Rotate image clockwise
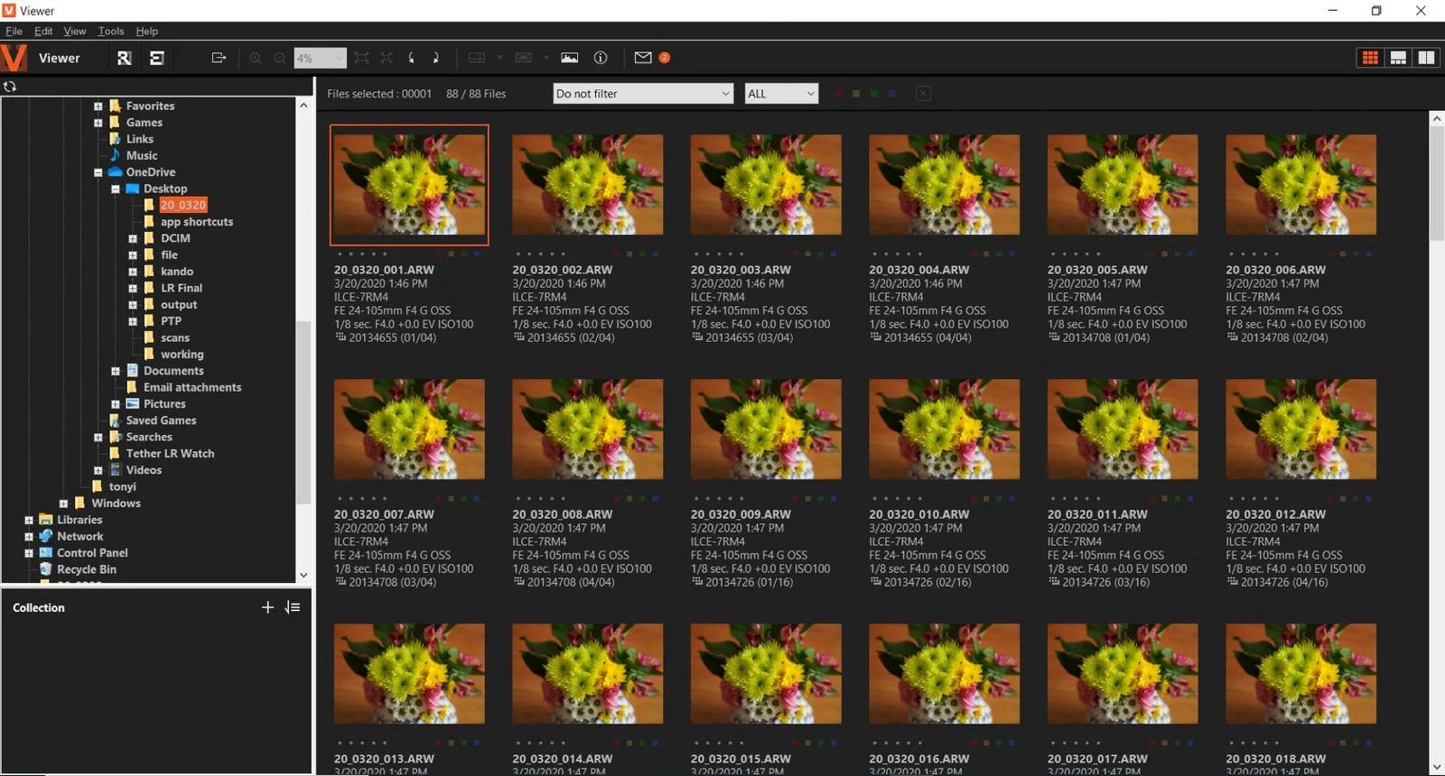The width and height of the screenshot is (1445, 776). (x=435, y=58)
